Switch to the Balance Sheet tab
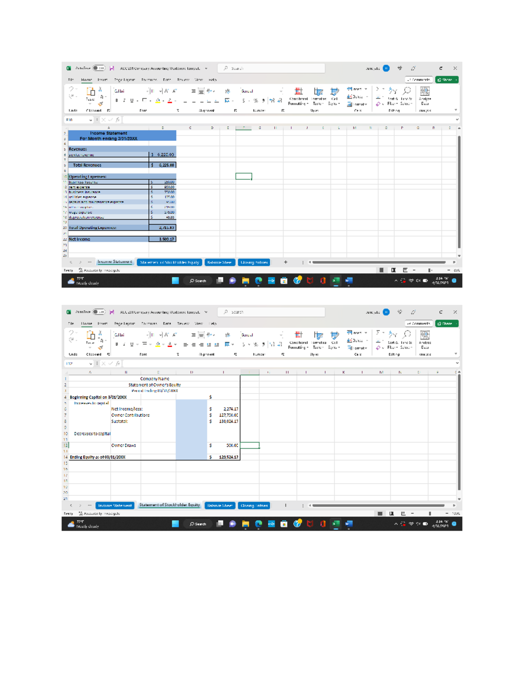This screenshot has height=679, width=524. click(221, 262)
